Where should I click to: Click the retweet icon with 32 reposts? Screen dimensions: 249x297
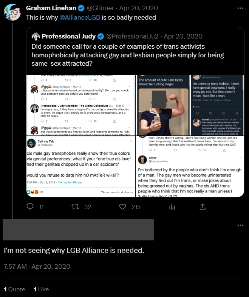(76, 206)
